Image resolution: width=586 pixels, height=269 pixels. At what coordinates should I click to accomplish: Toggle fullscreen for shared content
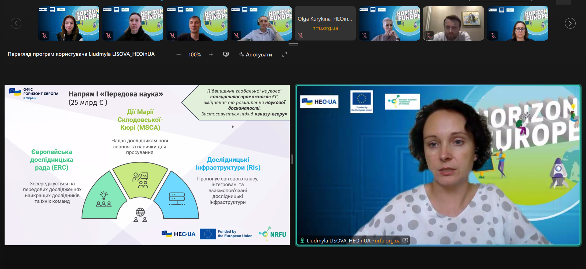coord(284,54)
